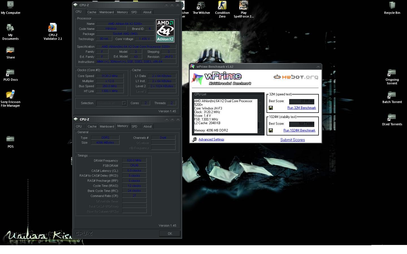Click OK in lower CPU-Z window
The height and width of the screenshot is (254, 407).
tap(170, 234)
